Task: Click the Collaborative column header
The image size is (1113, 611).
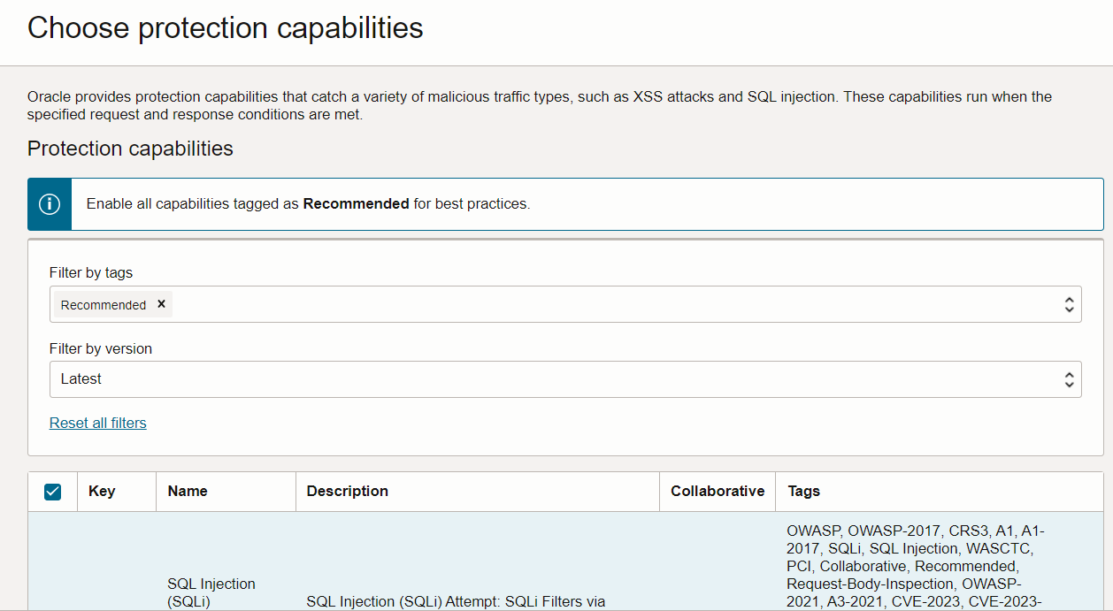Action: tap(718, 491)
